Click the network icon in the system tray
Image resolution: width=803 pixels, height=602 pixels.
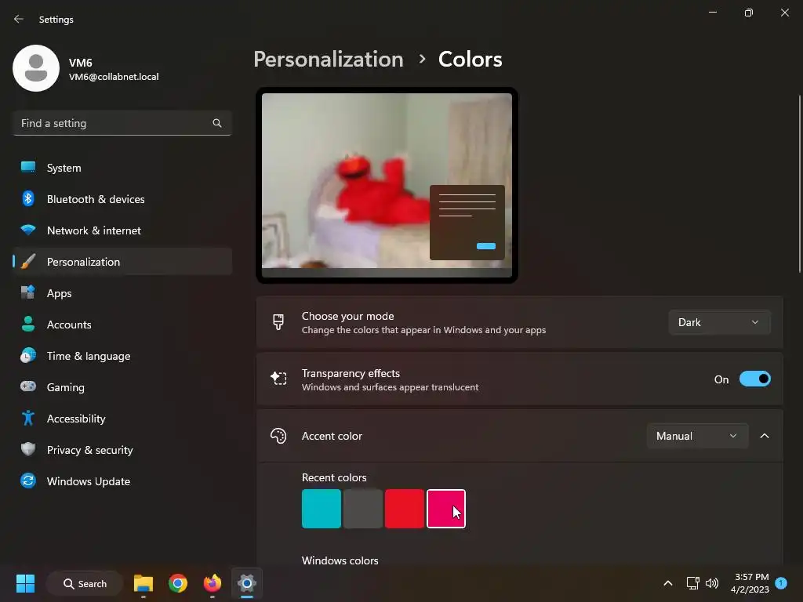tap(692, 583)
